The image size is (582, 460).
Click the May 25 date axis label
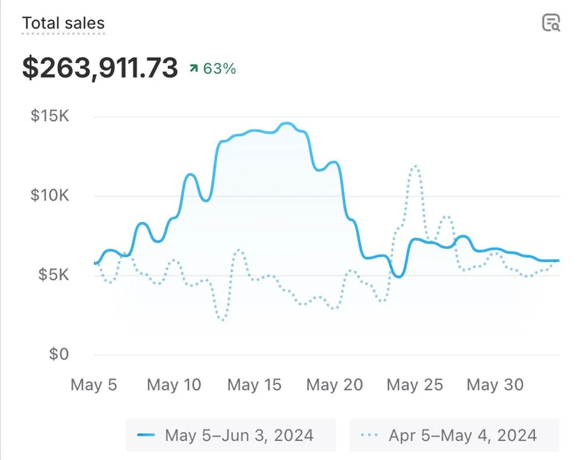[x=415, y=385]
